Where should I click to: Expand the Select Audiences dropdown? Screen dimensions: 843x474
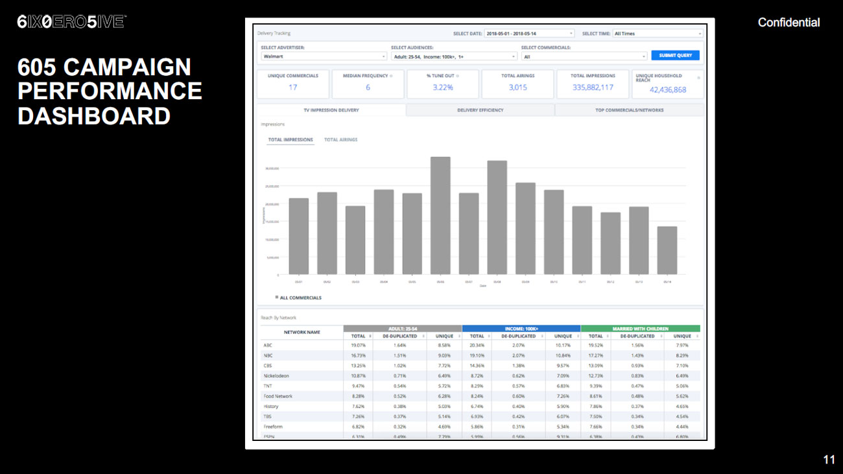pos(454,56)
